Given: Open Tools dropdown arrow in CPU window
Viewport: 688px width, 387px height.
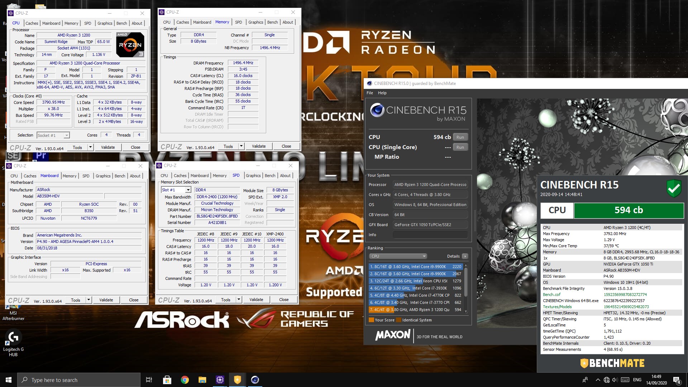Looking at the screenshot, I should (x=90, y=147).
